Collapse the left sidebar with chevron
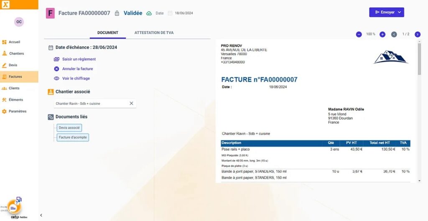 click(41, 215)
